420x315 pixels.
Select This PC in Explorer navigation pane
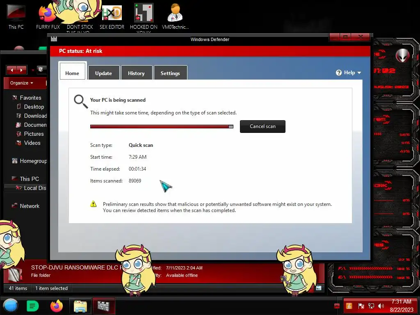[26, 179]
